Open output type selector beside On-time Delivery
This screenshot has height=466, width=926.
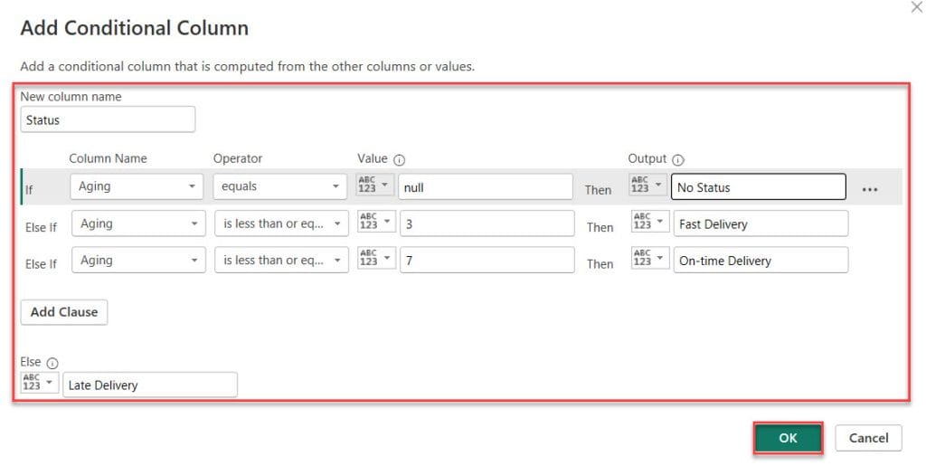click(650, 258)
